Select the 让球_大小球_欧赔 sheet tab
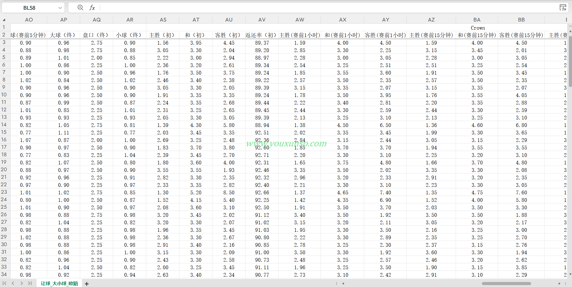572x287 pixels. (60, 283)
